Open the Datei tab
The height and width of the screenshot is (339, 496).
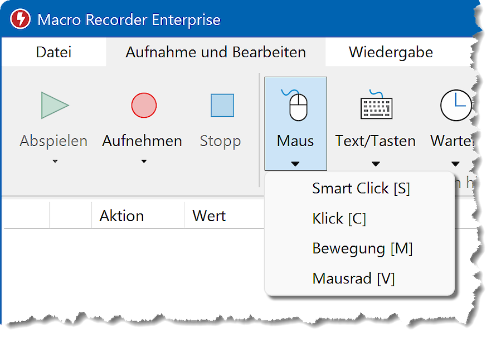point(54,53)
